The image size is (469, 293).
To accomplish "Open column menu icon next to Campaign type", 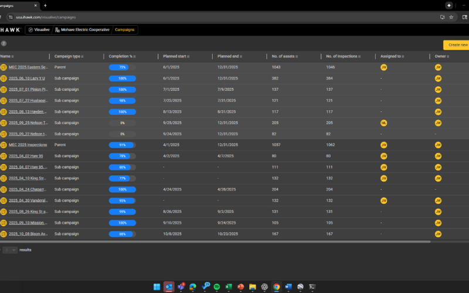I will (x=83, y=56).
